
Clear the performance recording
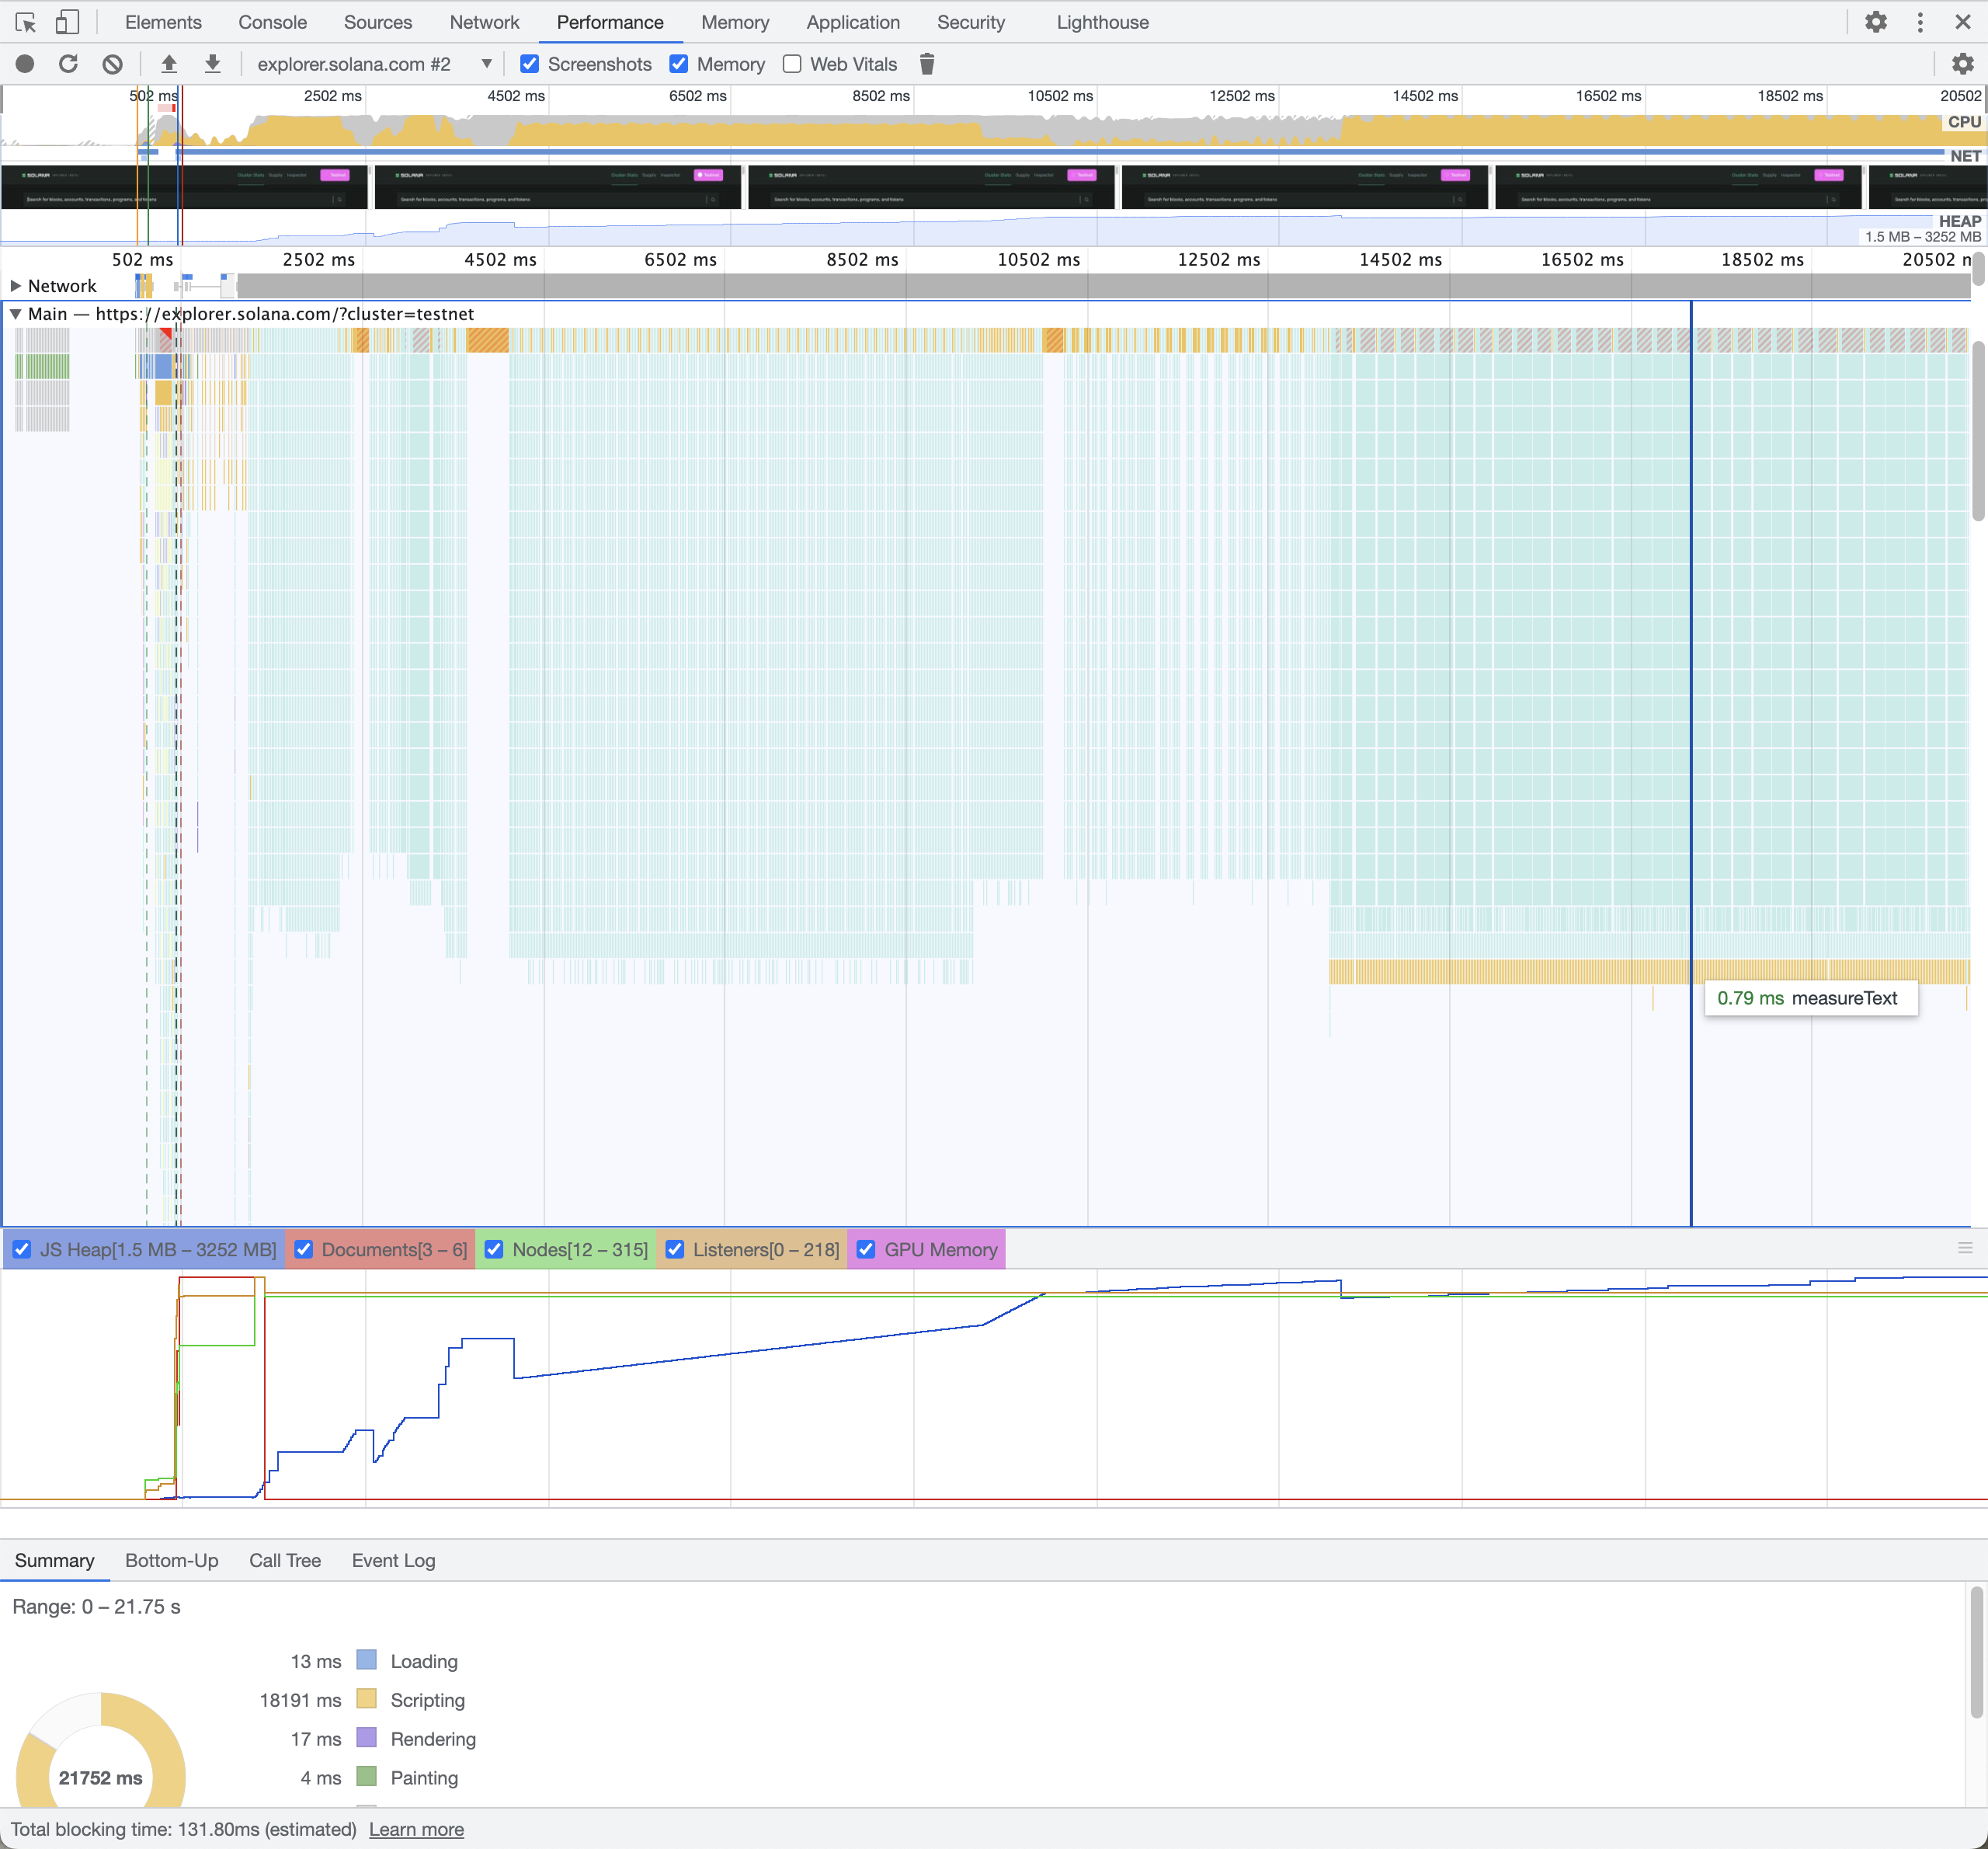(x=113, y=64)
